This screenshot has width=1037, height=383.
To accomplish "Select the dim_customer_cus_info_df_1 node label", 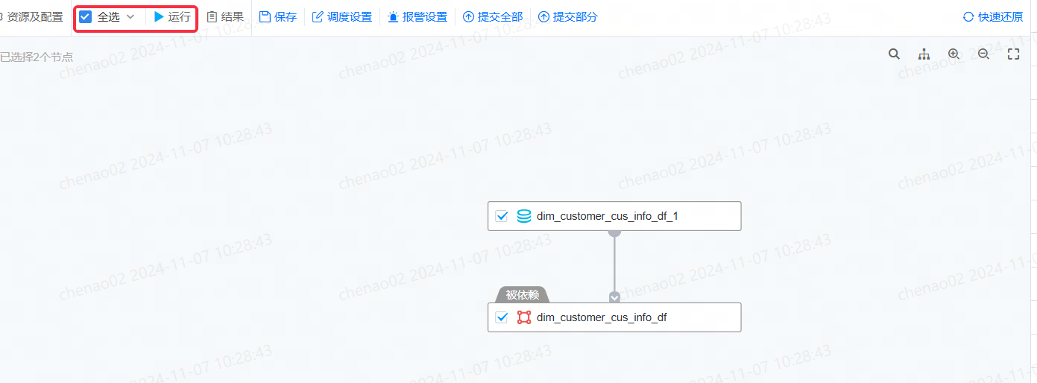I will 608,217.
